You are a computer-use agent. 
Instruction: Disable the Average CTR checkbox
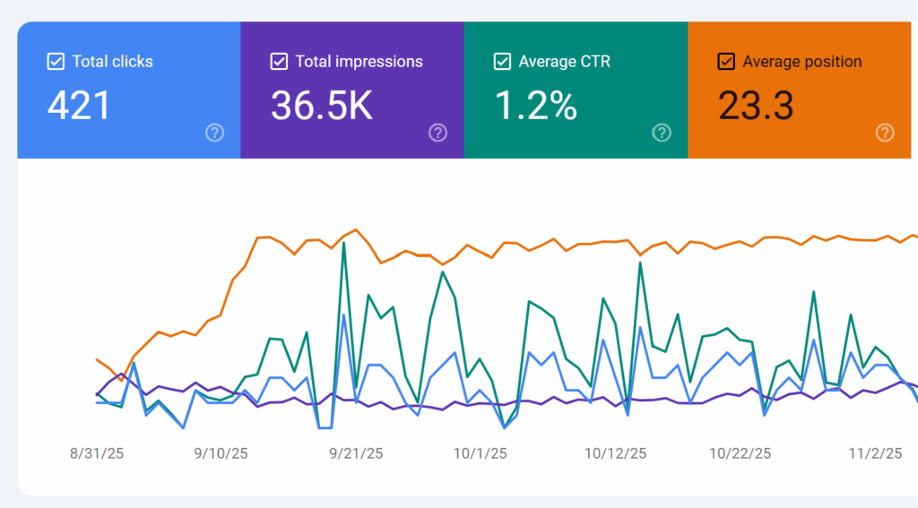click(502, 62)
